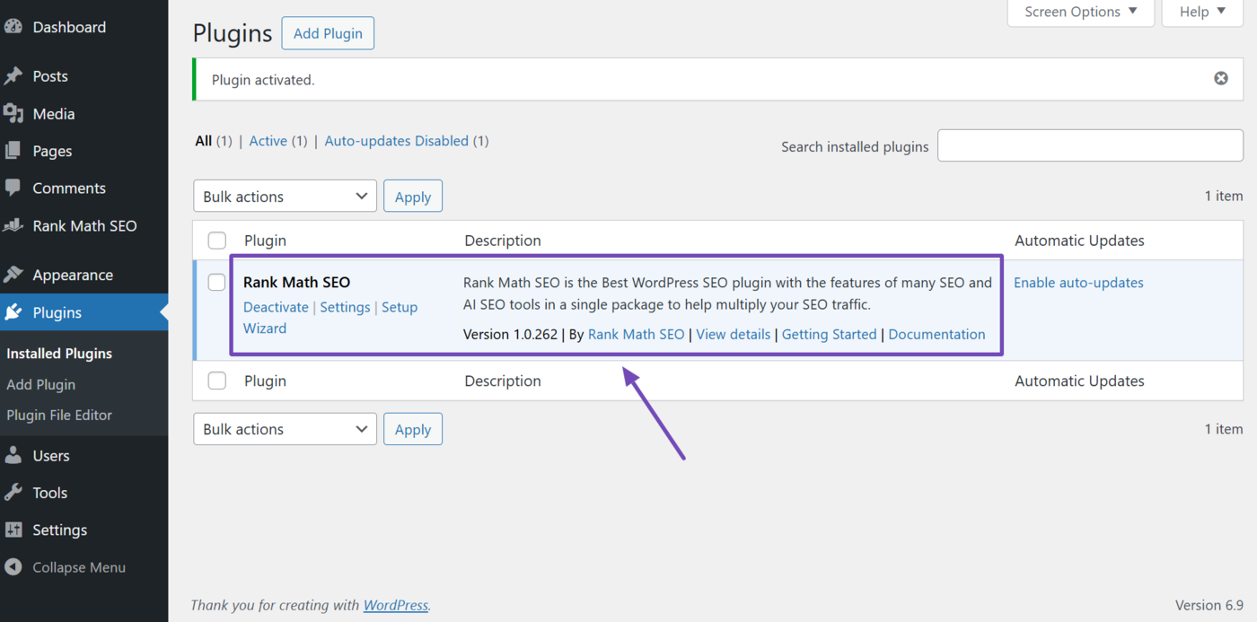
Task: Open the Getting Started link
Action: pyautogui.click(x=829, y=334)
